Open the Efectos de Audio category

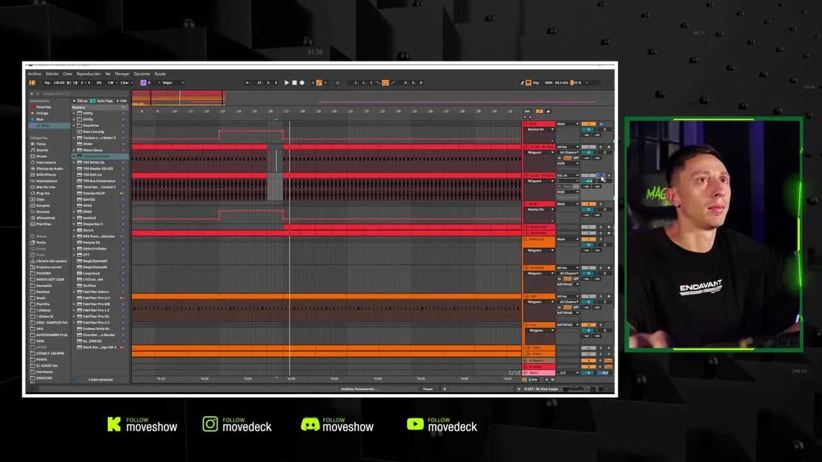pos(49,169)
